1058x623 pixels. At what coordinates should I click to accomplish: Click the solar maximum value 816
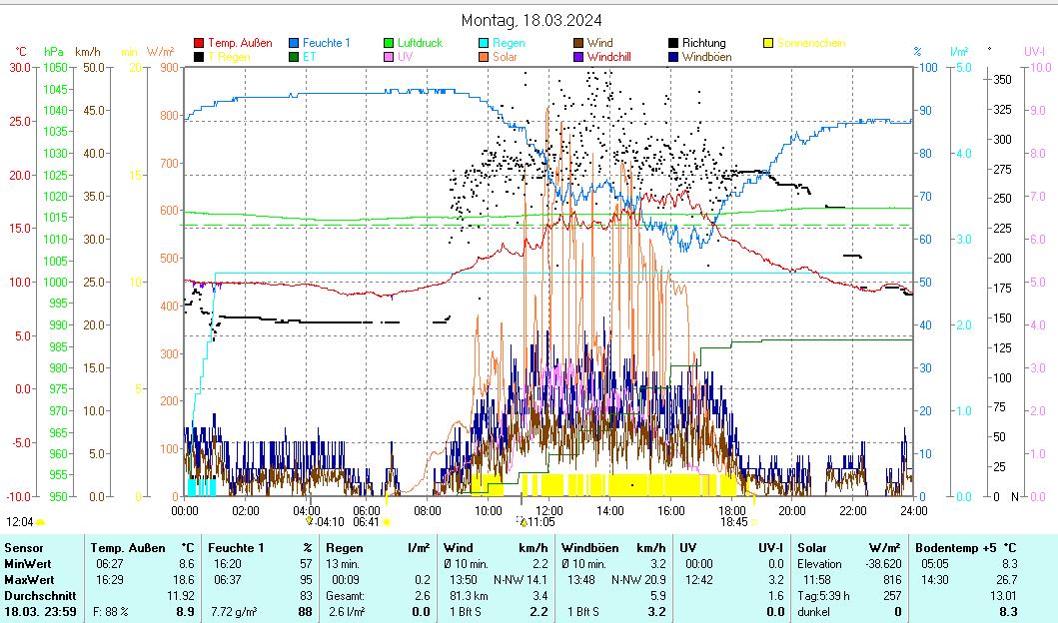coord(892,580)
